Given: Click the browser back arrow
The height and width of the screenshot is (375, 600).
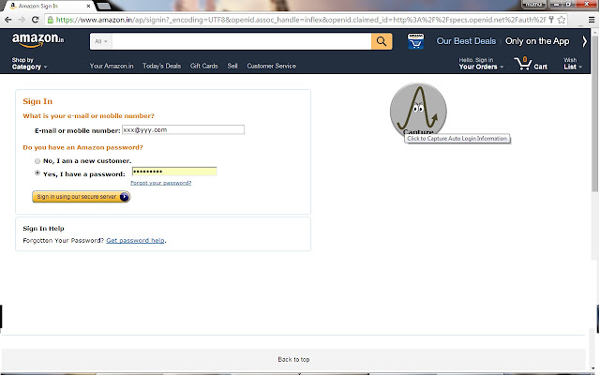Looking at the screenshot, I should coord(8,20).
